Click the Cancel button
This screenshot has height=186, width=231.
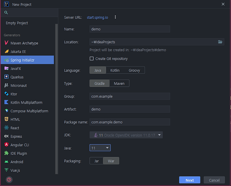pyautogui.click(x=214, y=180)
